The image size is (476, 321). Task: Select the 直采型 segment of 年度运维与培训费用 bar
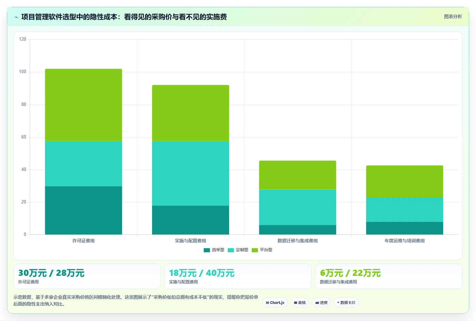404,228
